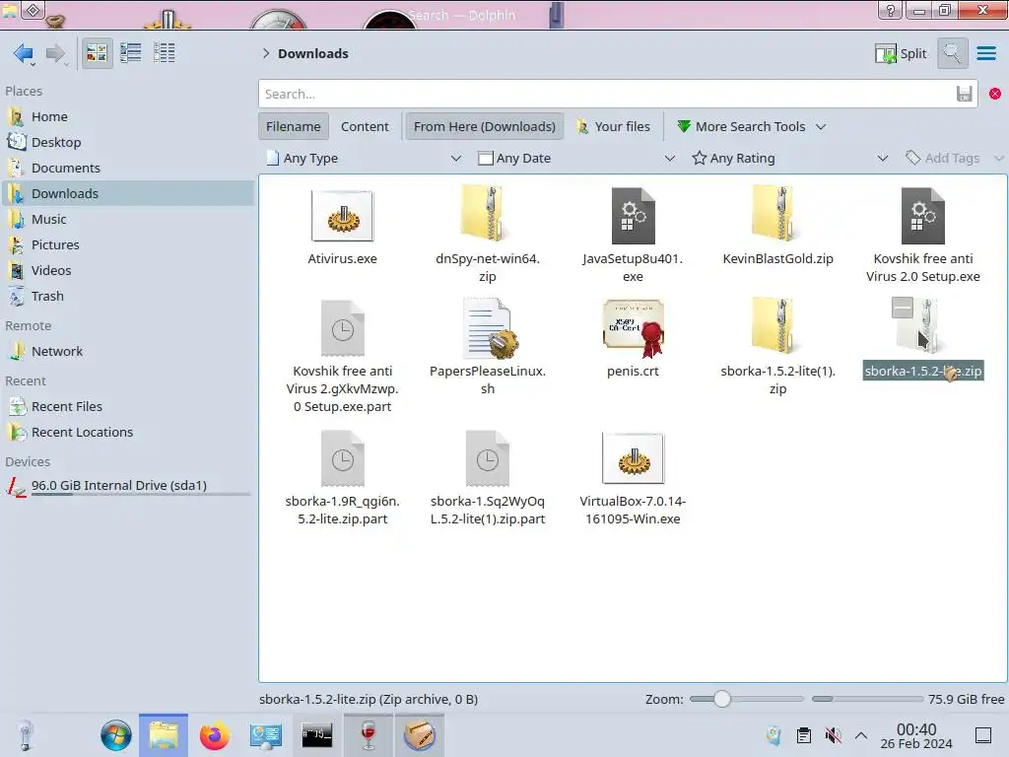The height and width of the screenshot is (757, 1009).
Task: Click the 75.9 GiB free space bar
Action: coord(867,699)
